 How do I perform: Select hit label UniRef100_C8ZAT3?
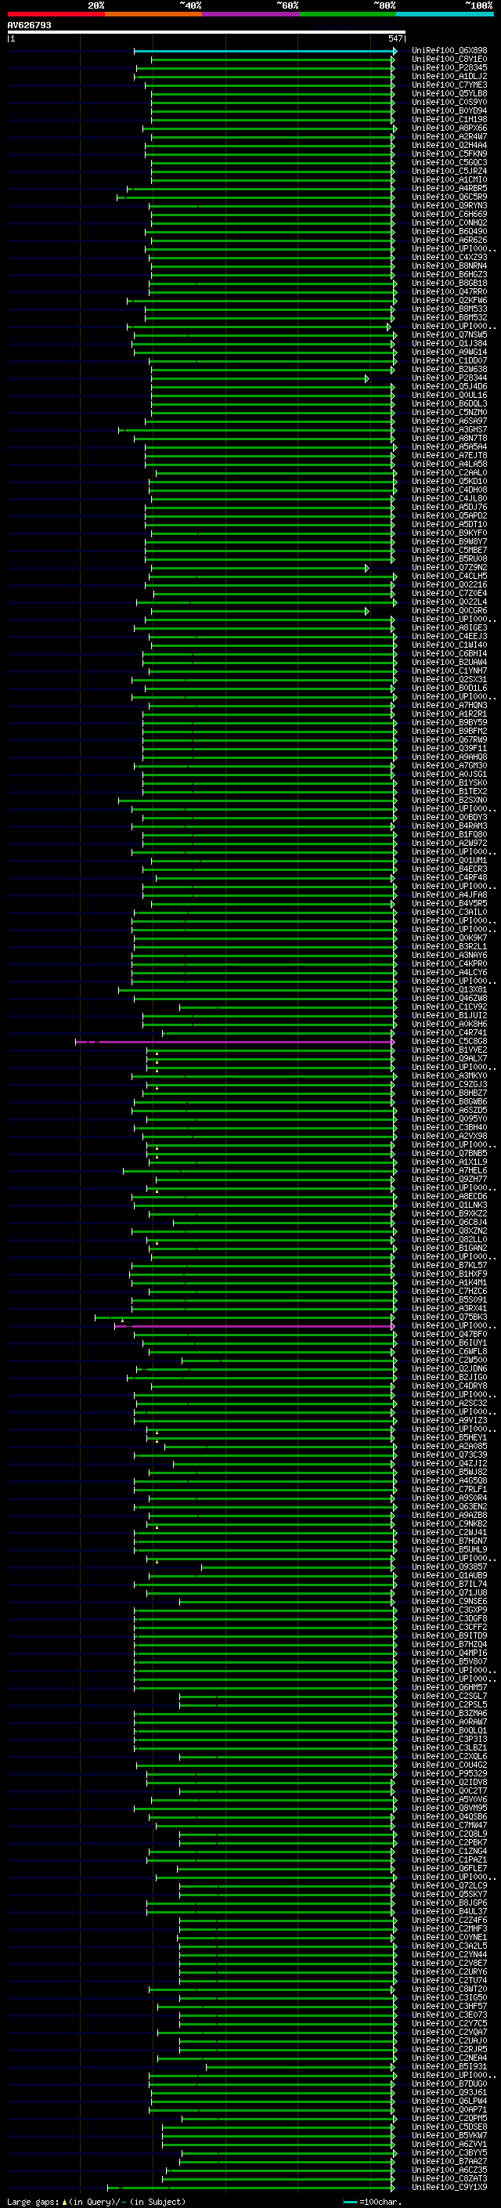pos(449,2178)
